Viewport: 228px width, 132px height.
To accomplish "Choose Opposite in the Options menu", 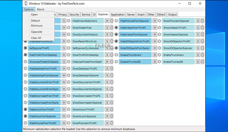I will tap(38, 32).
